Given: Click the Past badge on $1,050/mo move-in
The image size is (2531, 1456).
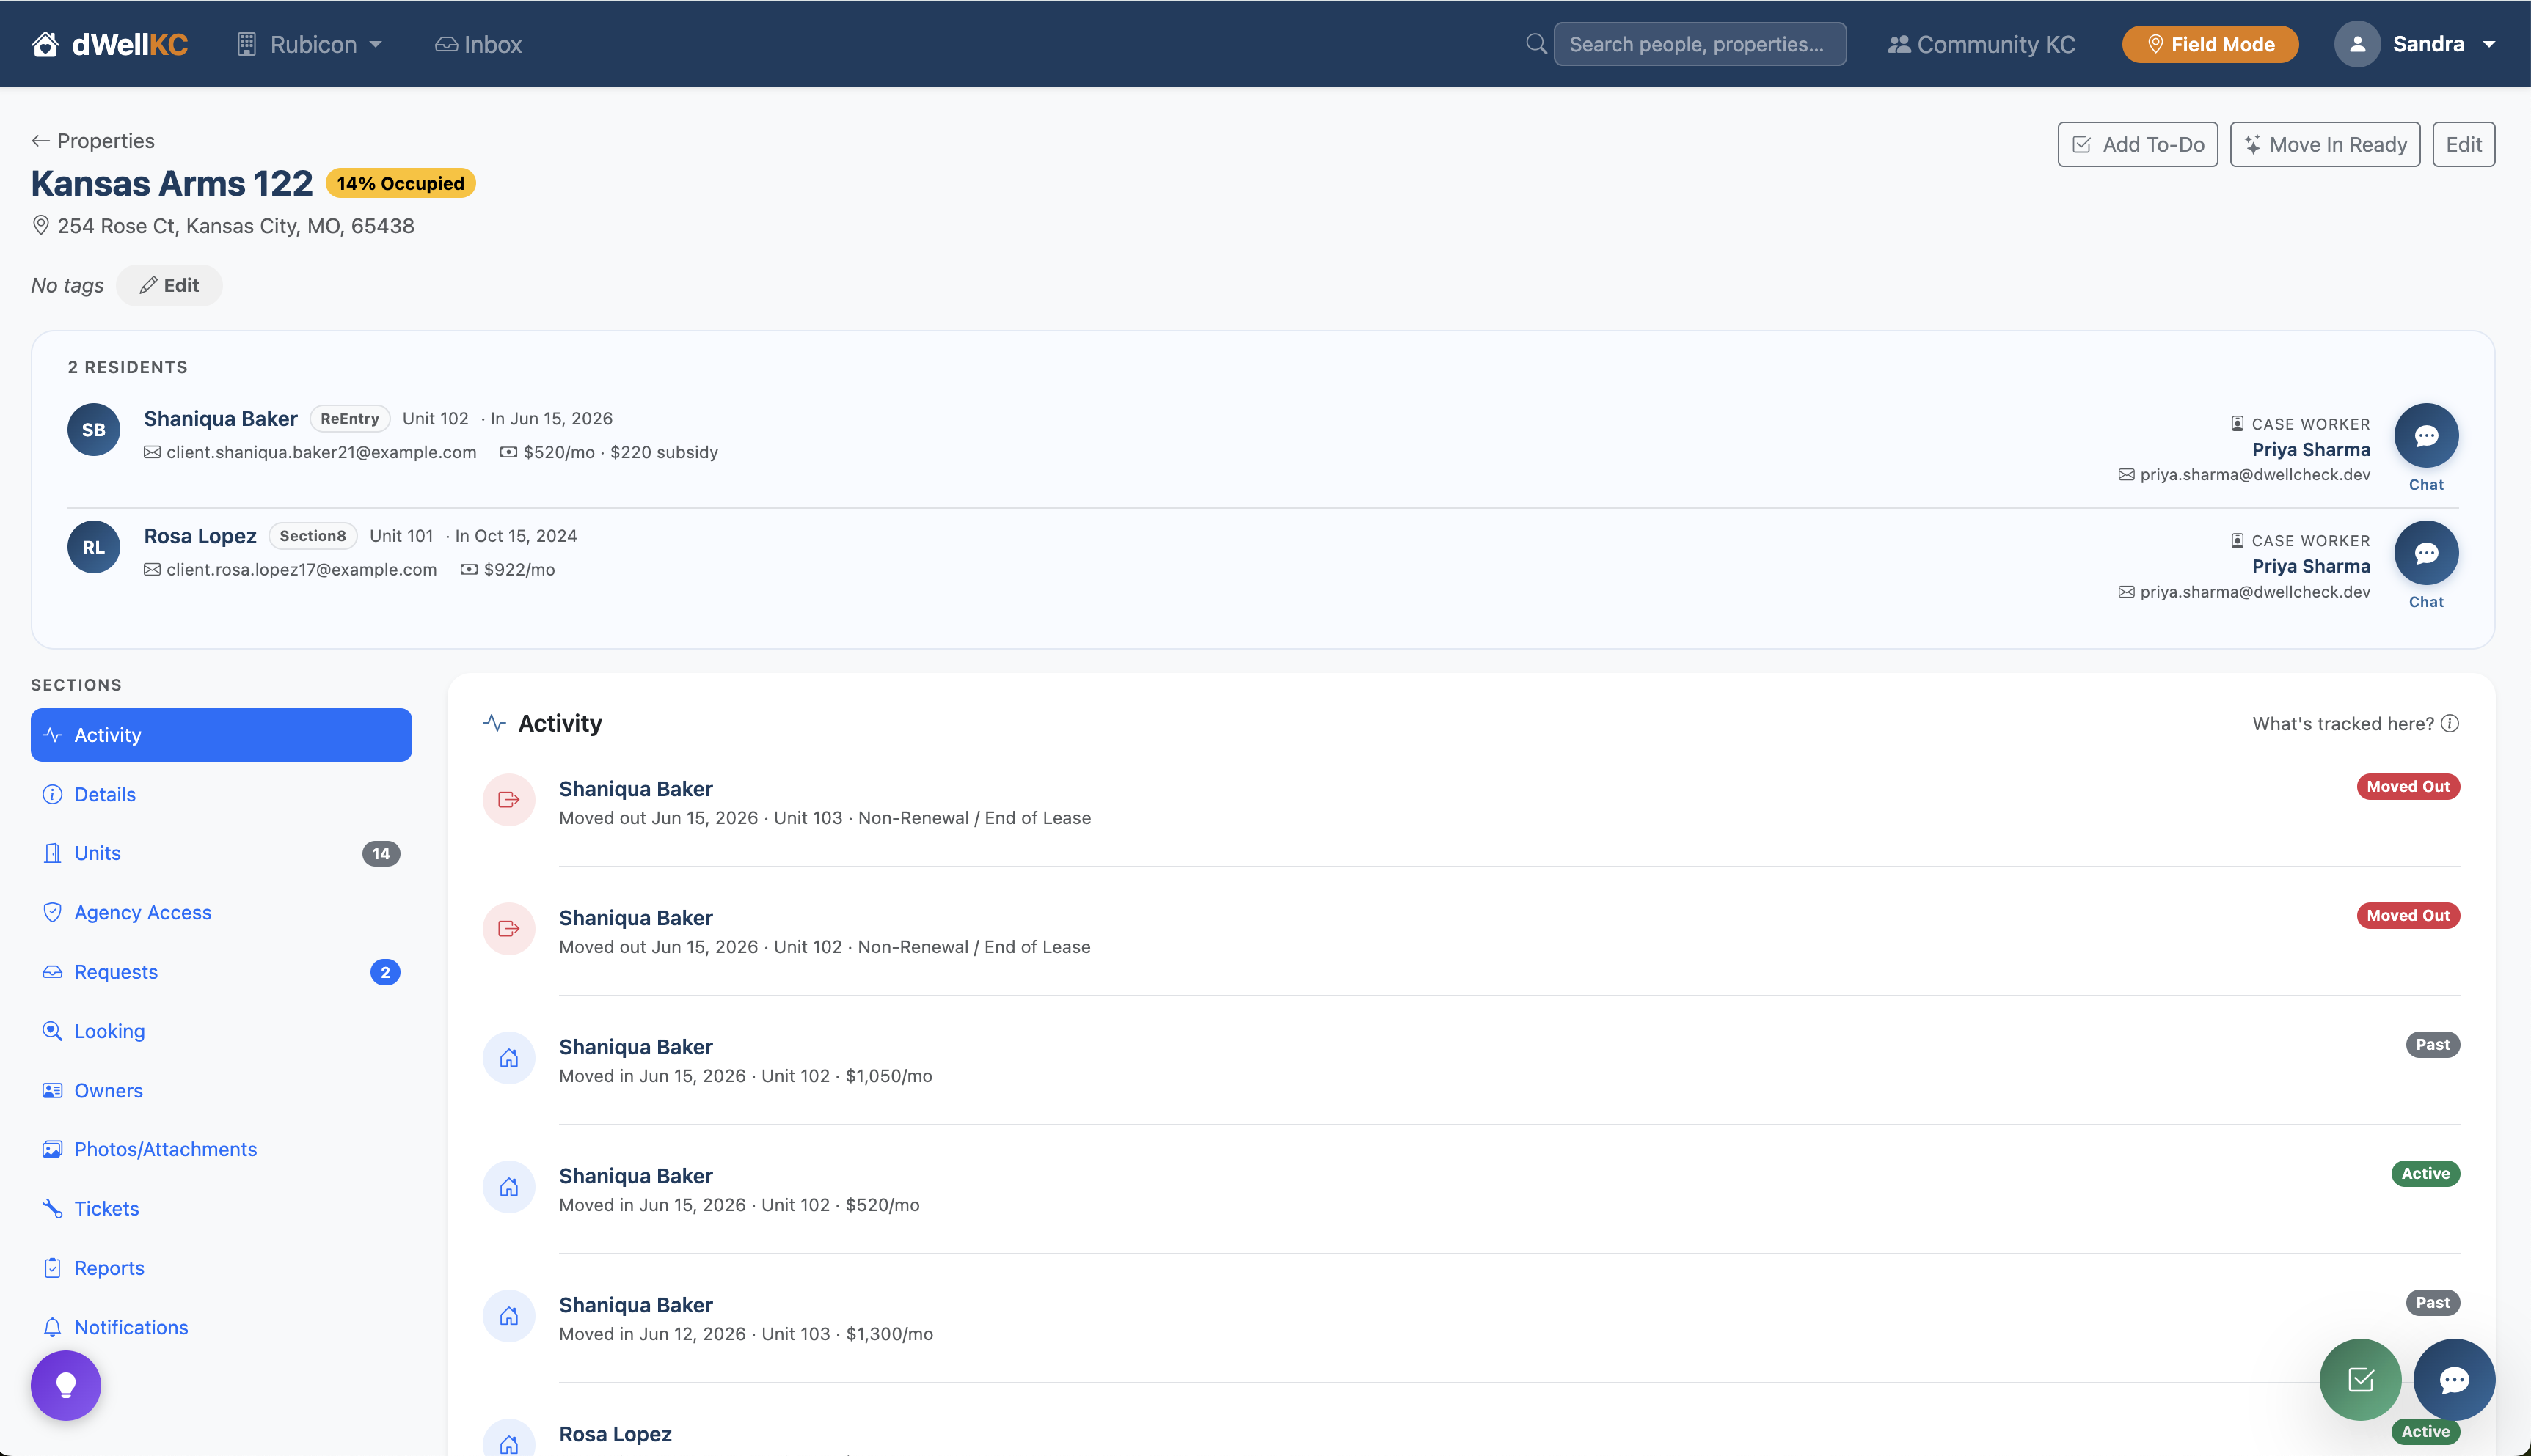Looking at the screenshot, I should (2433, 1045).
